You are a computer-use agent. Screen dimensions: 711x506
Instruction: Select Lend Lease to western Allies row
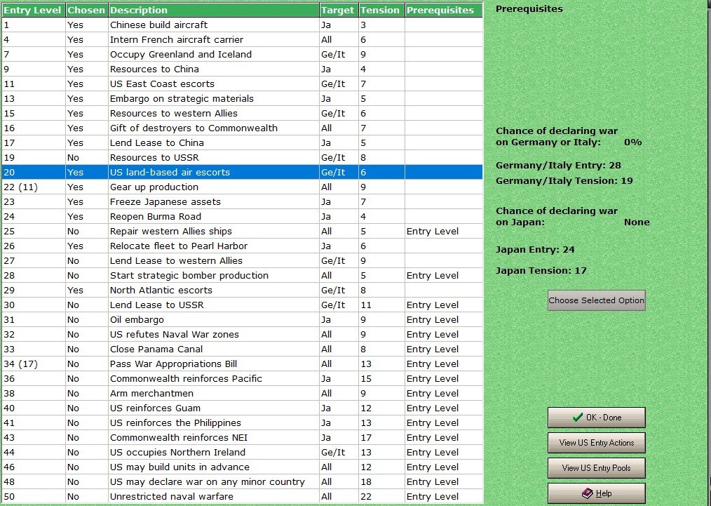tap(242, 261)
